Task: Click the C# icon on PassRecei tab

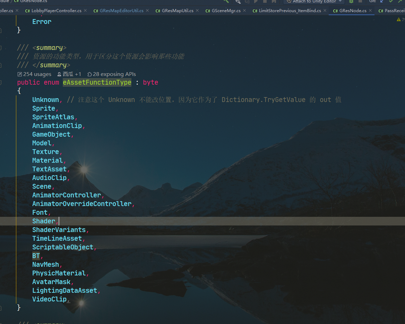Action: (381, 11)
